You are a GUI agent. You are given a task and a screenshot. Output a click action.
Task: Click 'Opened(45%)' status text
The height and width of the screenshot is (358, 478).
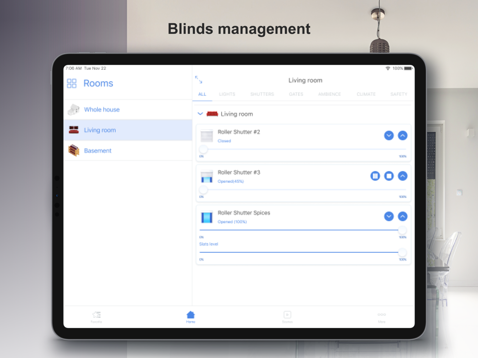click(x=231, y=181)
